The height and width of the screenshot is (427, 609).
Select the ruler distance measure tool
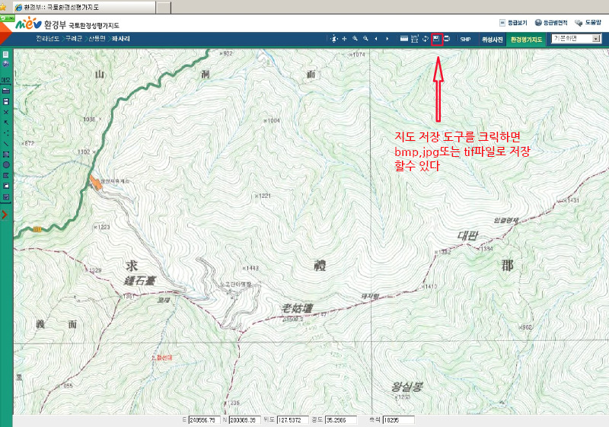click(404, 39)
